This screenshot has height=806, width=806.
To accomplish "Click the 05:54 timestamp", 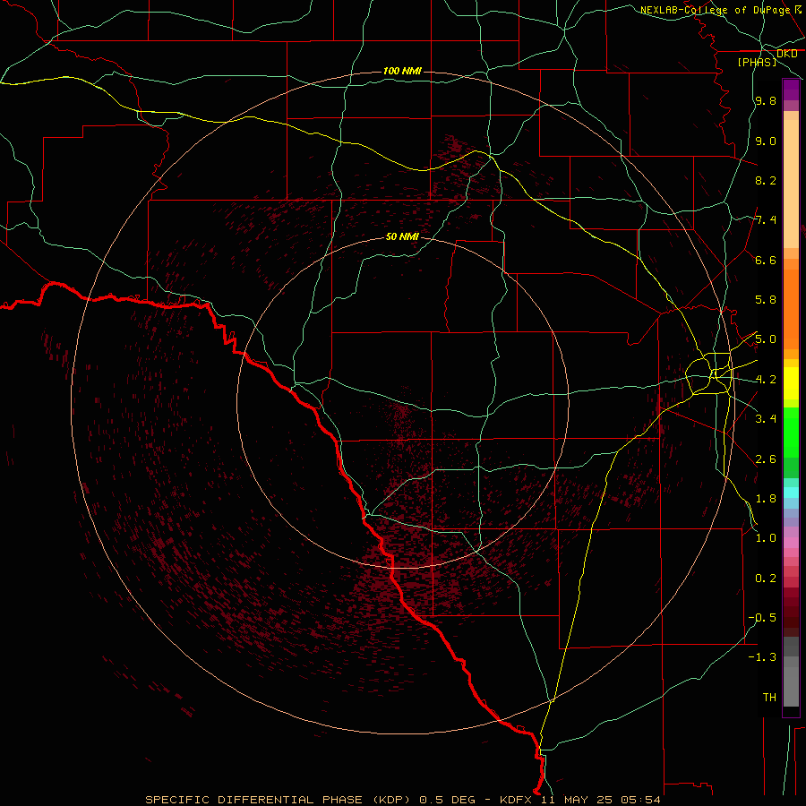I will pos(639,800).
